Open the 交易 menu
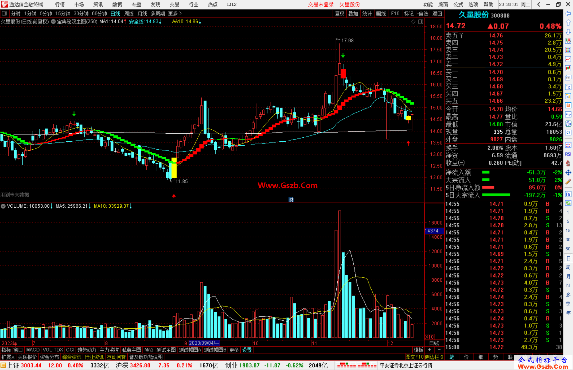This screenshot has width=573, height=370. [x=175, y=4]
